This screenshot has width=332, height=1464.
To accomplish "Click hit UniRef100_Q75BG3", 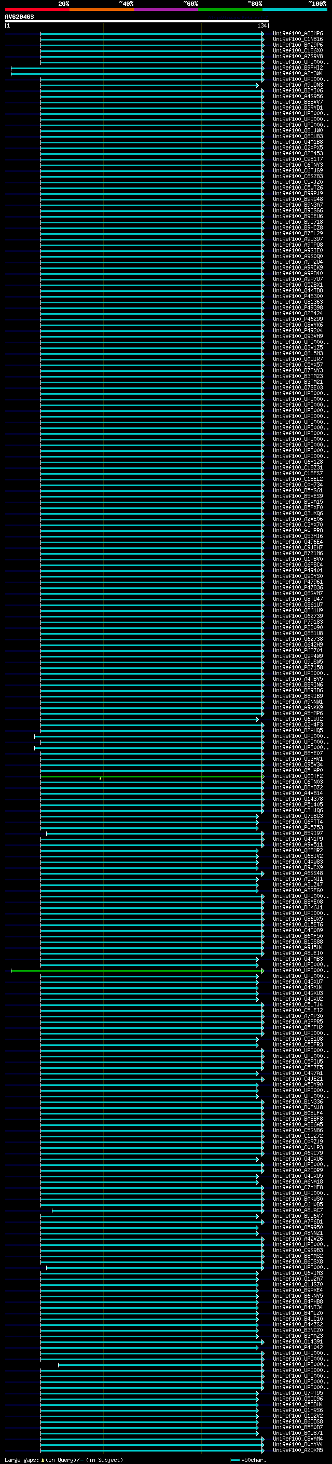I will tap(298, 816).
